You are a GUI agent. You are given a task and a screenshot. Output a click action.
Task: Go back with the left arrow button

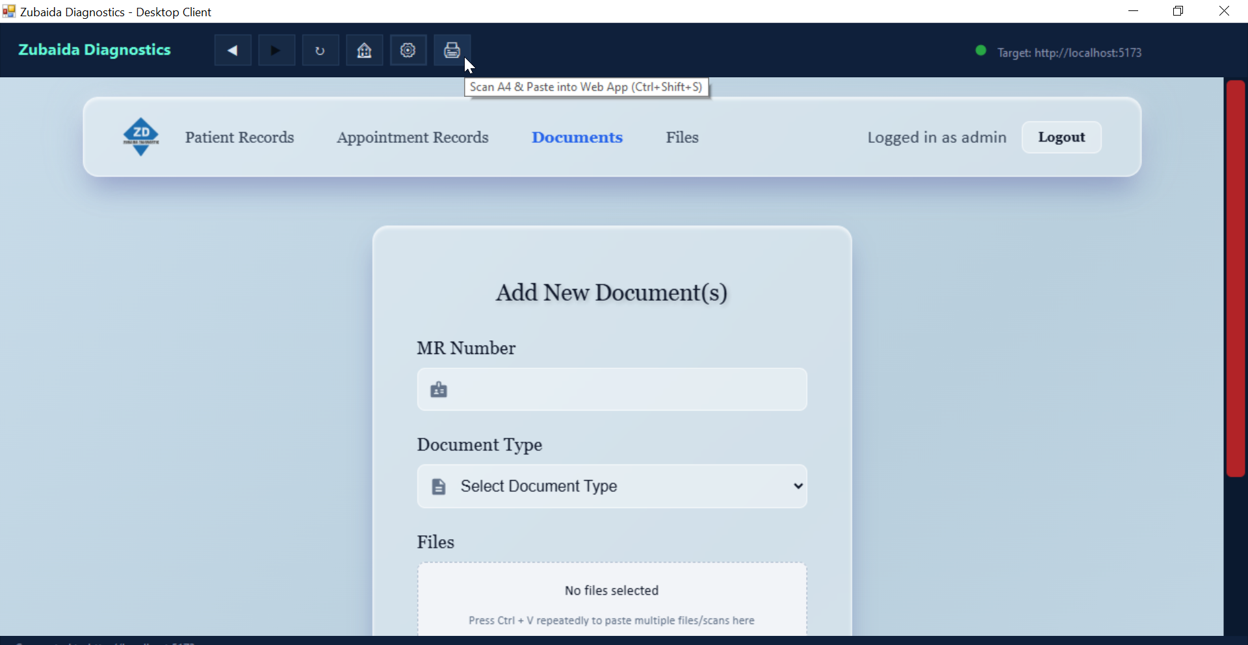[233, 51]
